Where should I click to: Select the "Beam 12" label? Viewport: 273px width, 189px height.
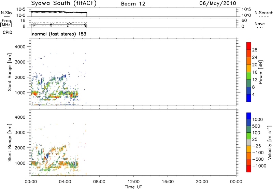[133, 4]
